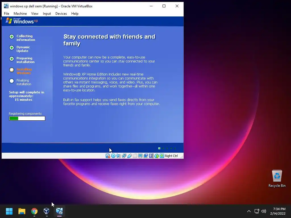Open Google Chrome from the taskbar
This screenshot has height=218, width=291.
(34, 211)
